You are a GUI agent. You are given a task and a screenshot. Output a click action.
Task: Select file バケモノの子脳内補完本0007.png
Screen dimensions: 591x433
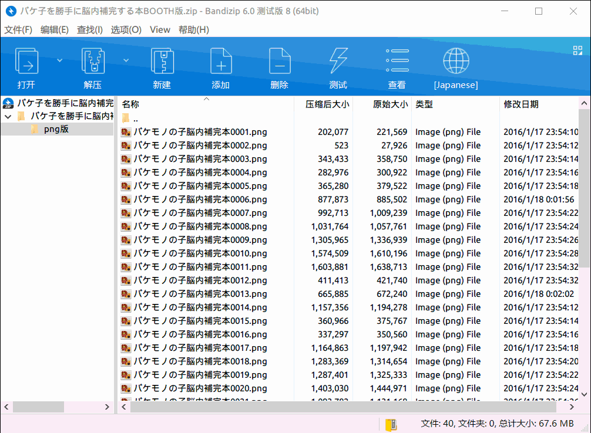200,213
